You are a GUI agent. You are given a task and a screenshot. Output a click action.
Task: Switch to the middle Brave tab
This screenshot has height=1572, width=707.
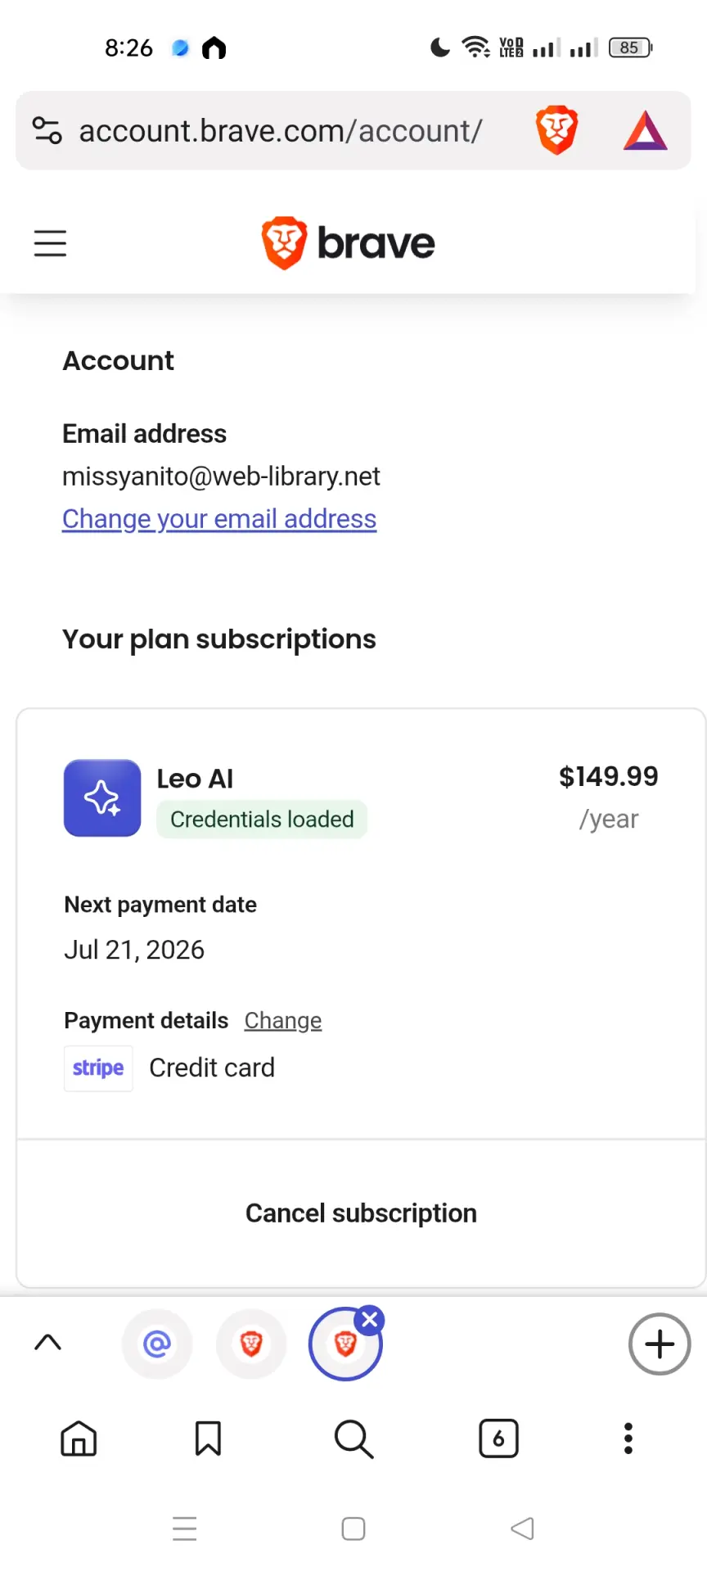click(x=251, y=1344)
